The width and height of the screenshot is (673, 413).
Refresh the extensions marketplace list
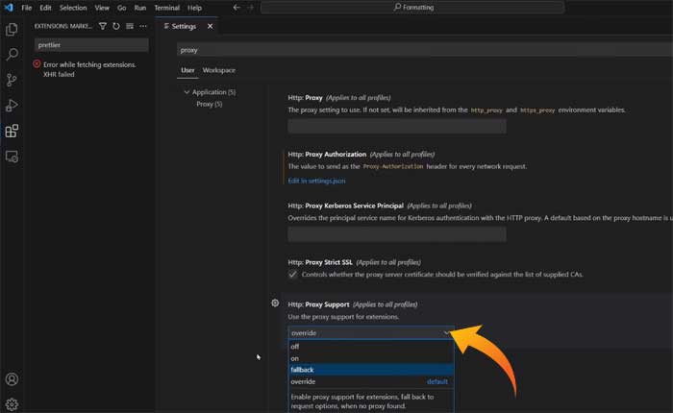(116, 26)
